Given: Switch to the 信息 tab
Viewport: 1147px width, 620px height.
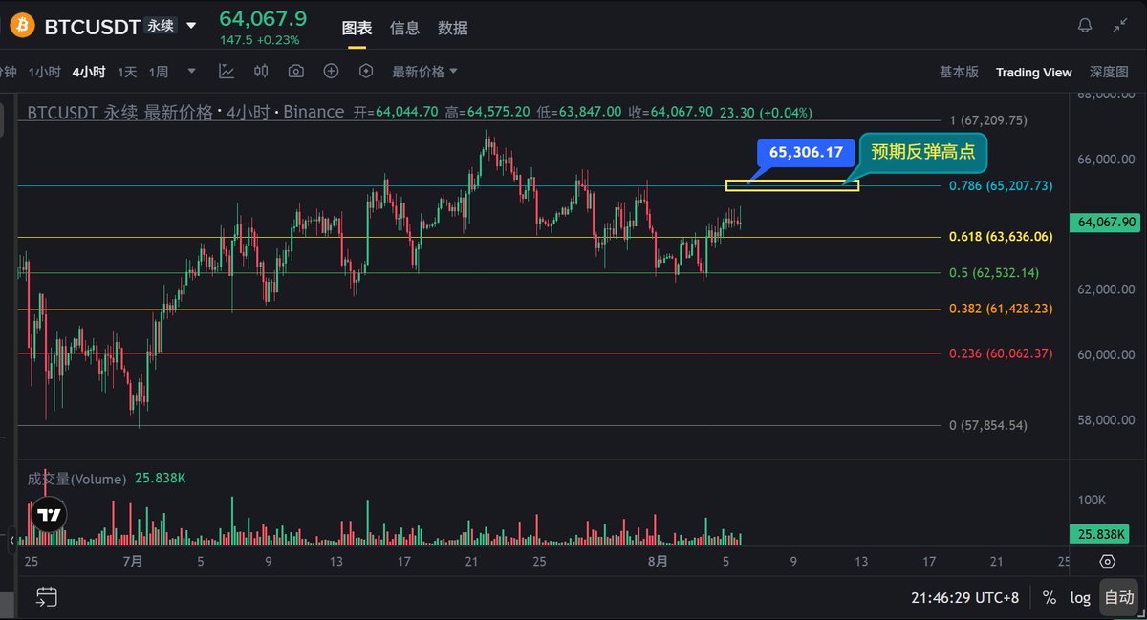Looking at the screenshot, I should tap(405, 28).
